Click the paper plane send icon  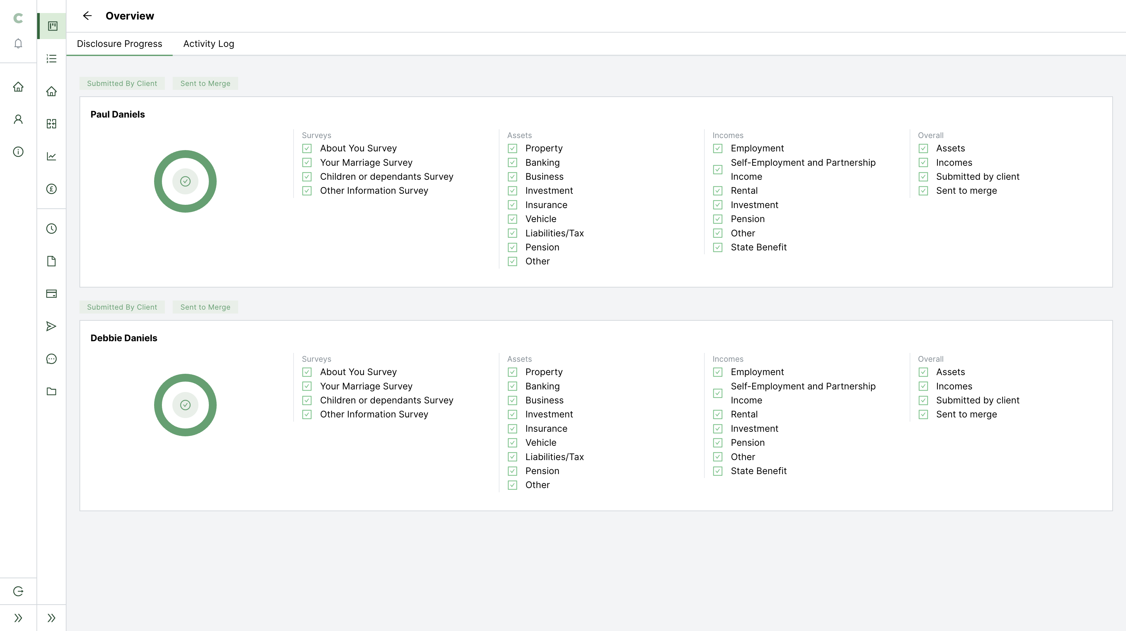click(x=51, y=326)
